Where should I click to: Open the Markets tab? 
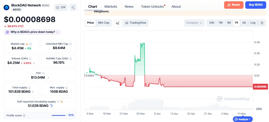[111, 7]
